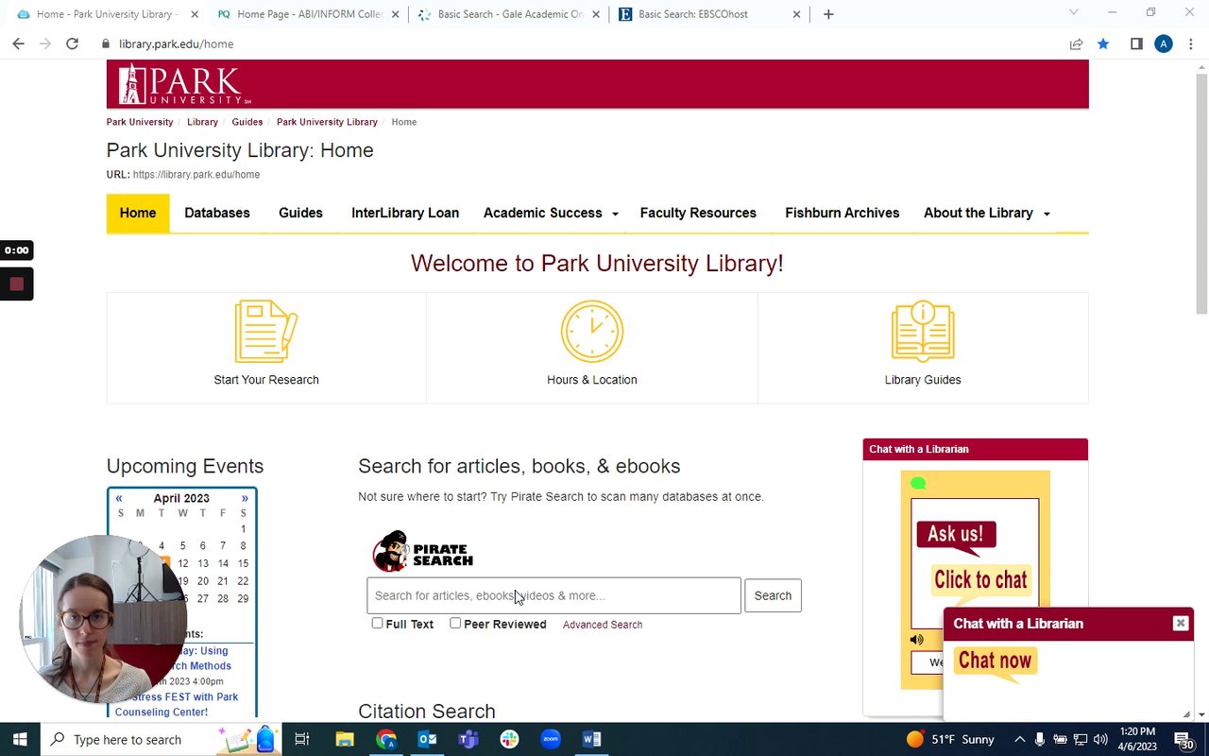
Task: Open Outlook from taskbar
Action: 427,739
